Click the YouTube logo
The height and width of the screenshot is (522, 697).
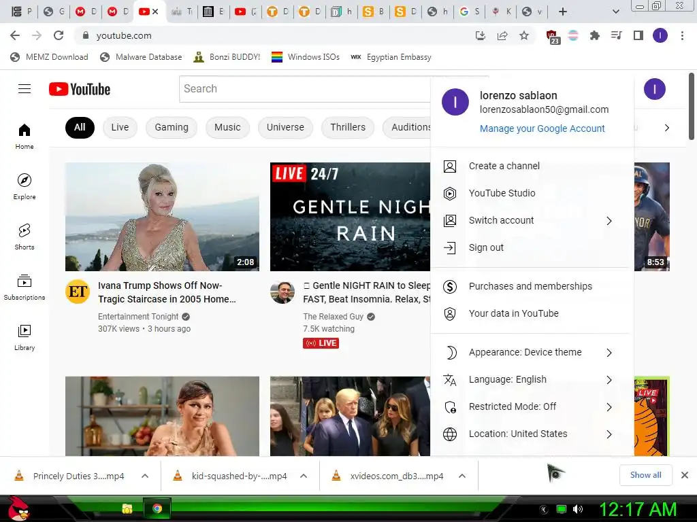[80, 89]
